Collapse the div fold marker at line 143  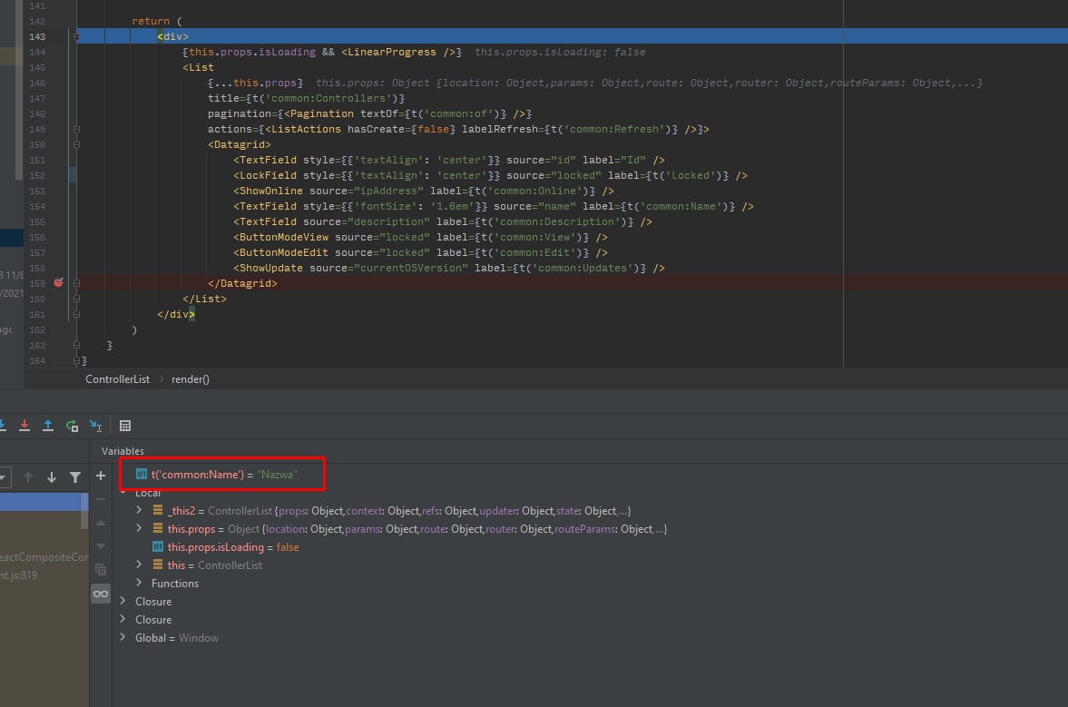77,36
